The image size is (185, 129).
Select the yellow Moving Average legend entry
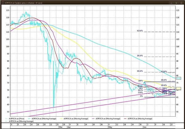[x=74, y=118]
